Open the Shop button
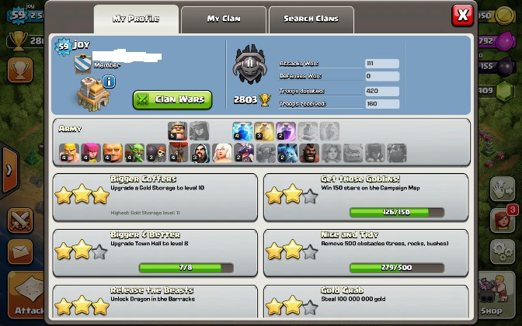The image size is (522, 326). 496,294
